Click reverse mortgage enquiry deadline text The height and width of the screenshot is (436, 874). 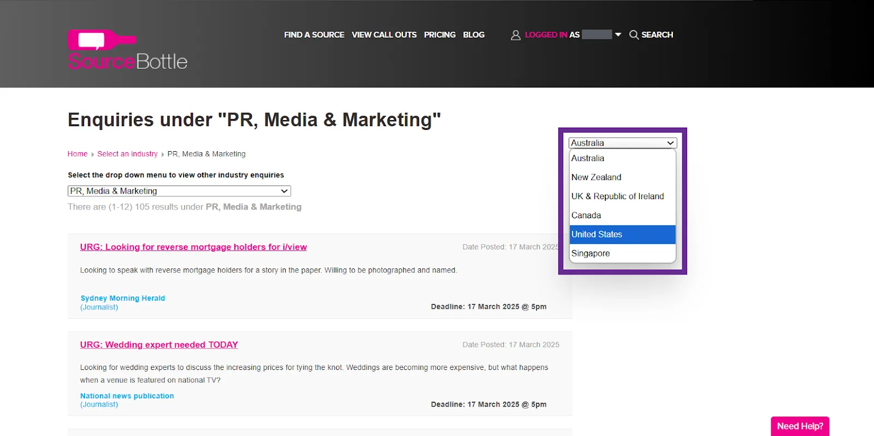tap(488, 307)
